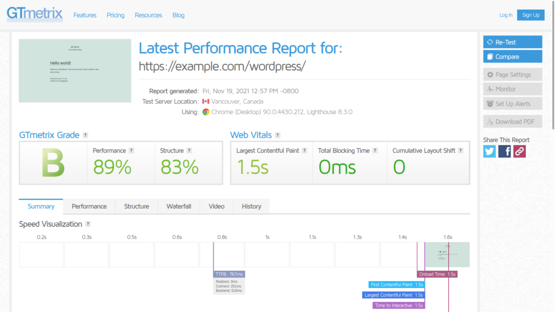Viewport: 555px width, 312px height.
Task: Open the Video tab
Action: pyautogui.click(x=217, y=206)
